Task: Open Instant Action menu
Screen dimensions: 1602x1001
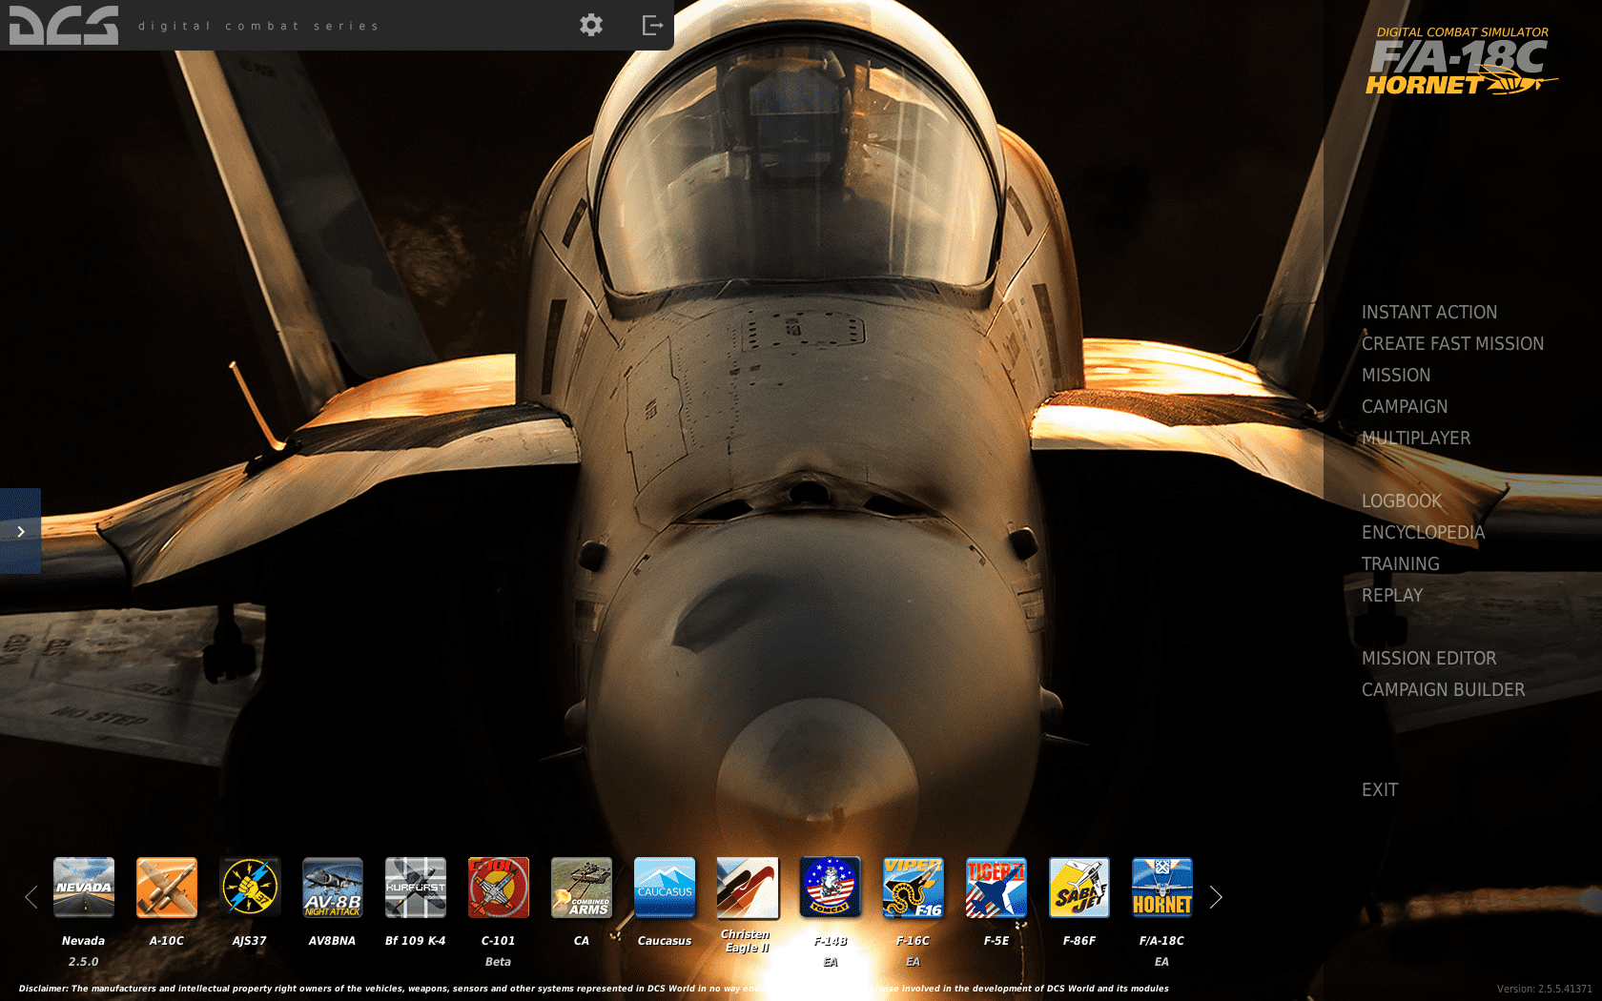Action: (x=1428, y=313)
